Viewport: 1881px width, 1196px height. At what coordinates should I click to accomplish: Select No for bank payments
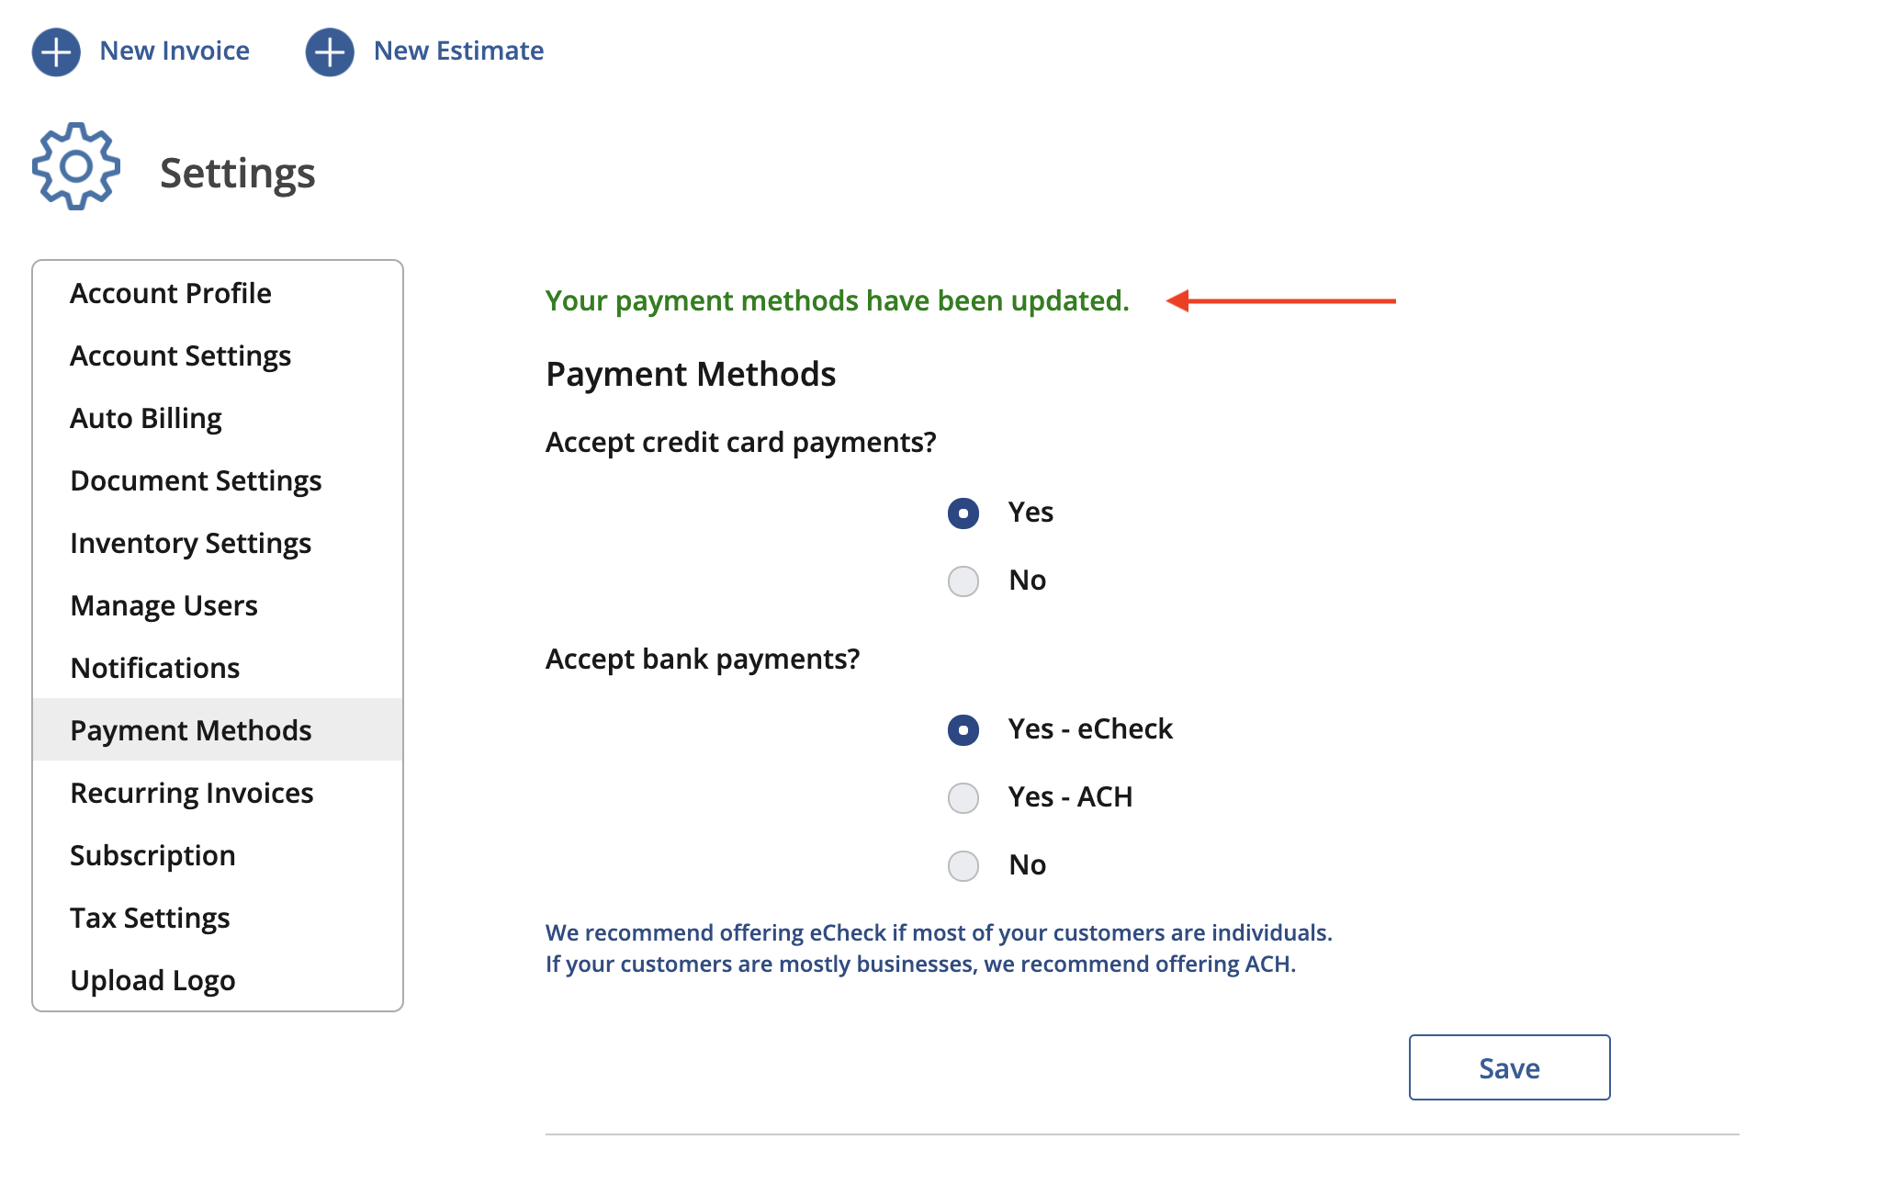pos(963,865)
